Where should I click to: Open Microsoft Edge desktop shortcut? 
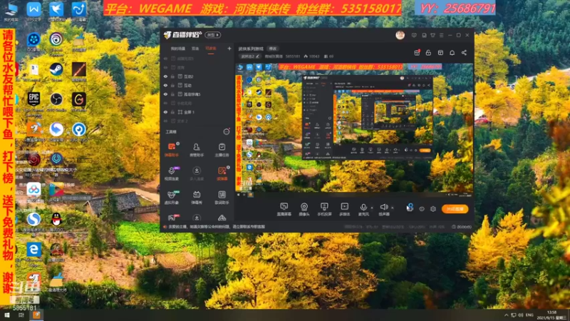point(33,253)
